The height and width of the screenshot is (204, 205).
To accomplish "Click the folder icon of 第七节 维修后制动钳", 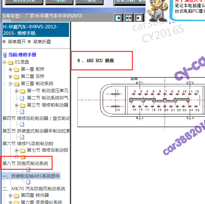I will pyautogui.click(x=23, y=151).
